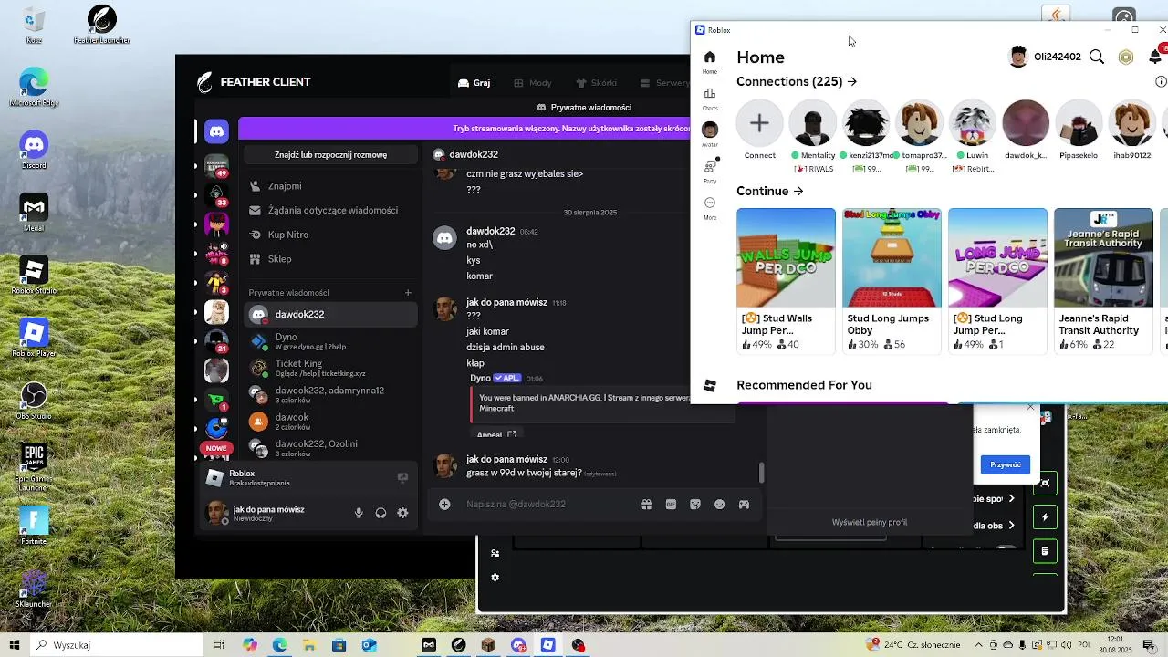Open group chat dawdok232, adamrynna12
This screenshot has height=657, width=1168.
pyautogui.click(x=331, y=395)
